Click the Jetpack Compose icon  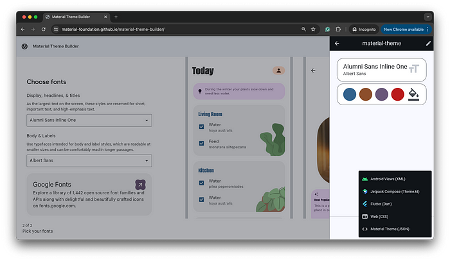pyautogui.click(x=364, y=192)
